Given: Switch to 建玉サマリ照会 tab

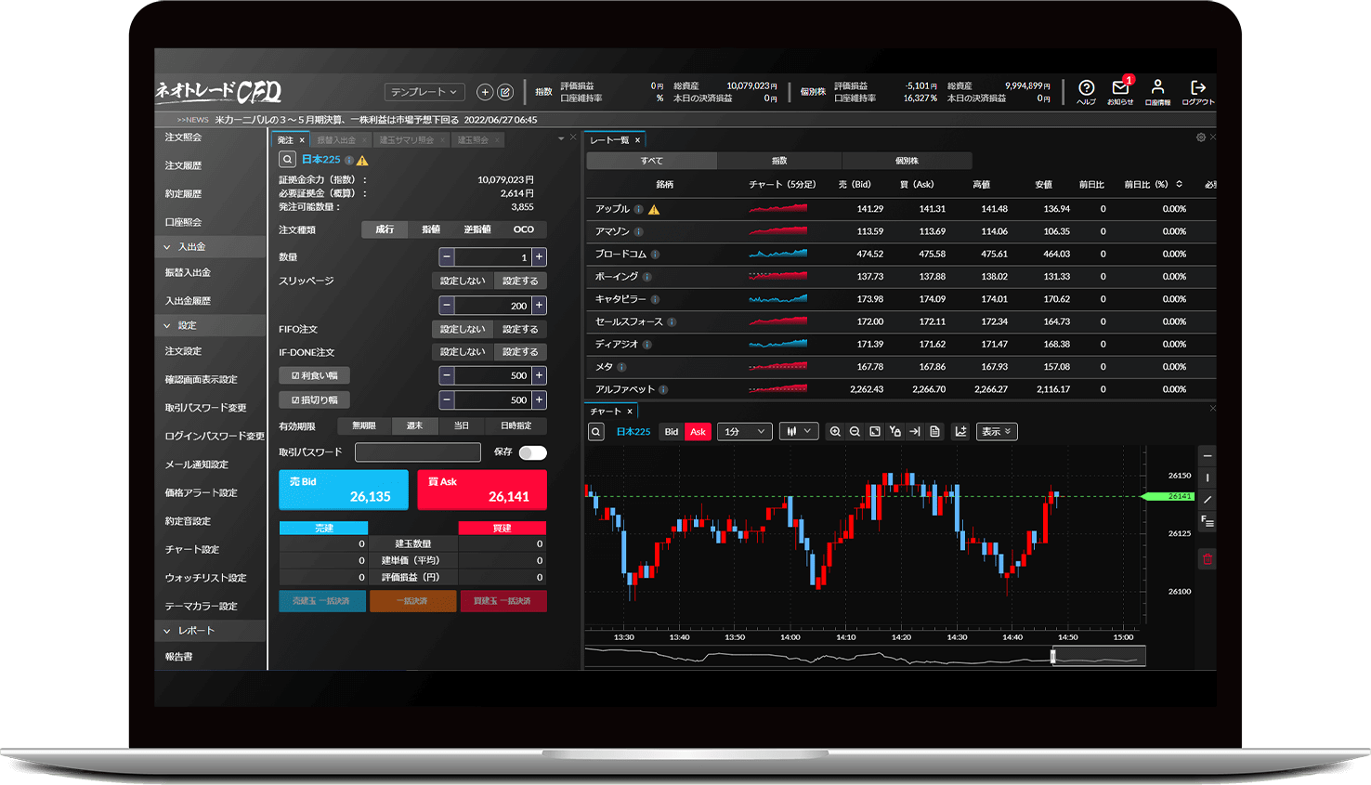Looking at the screenshot, I should [x=406, y=140].
